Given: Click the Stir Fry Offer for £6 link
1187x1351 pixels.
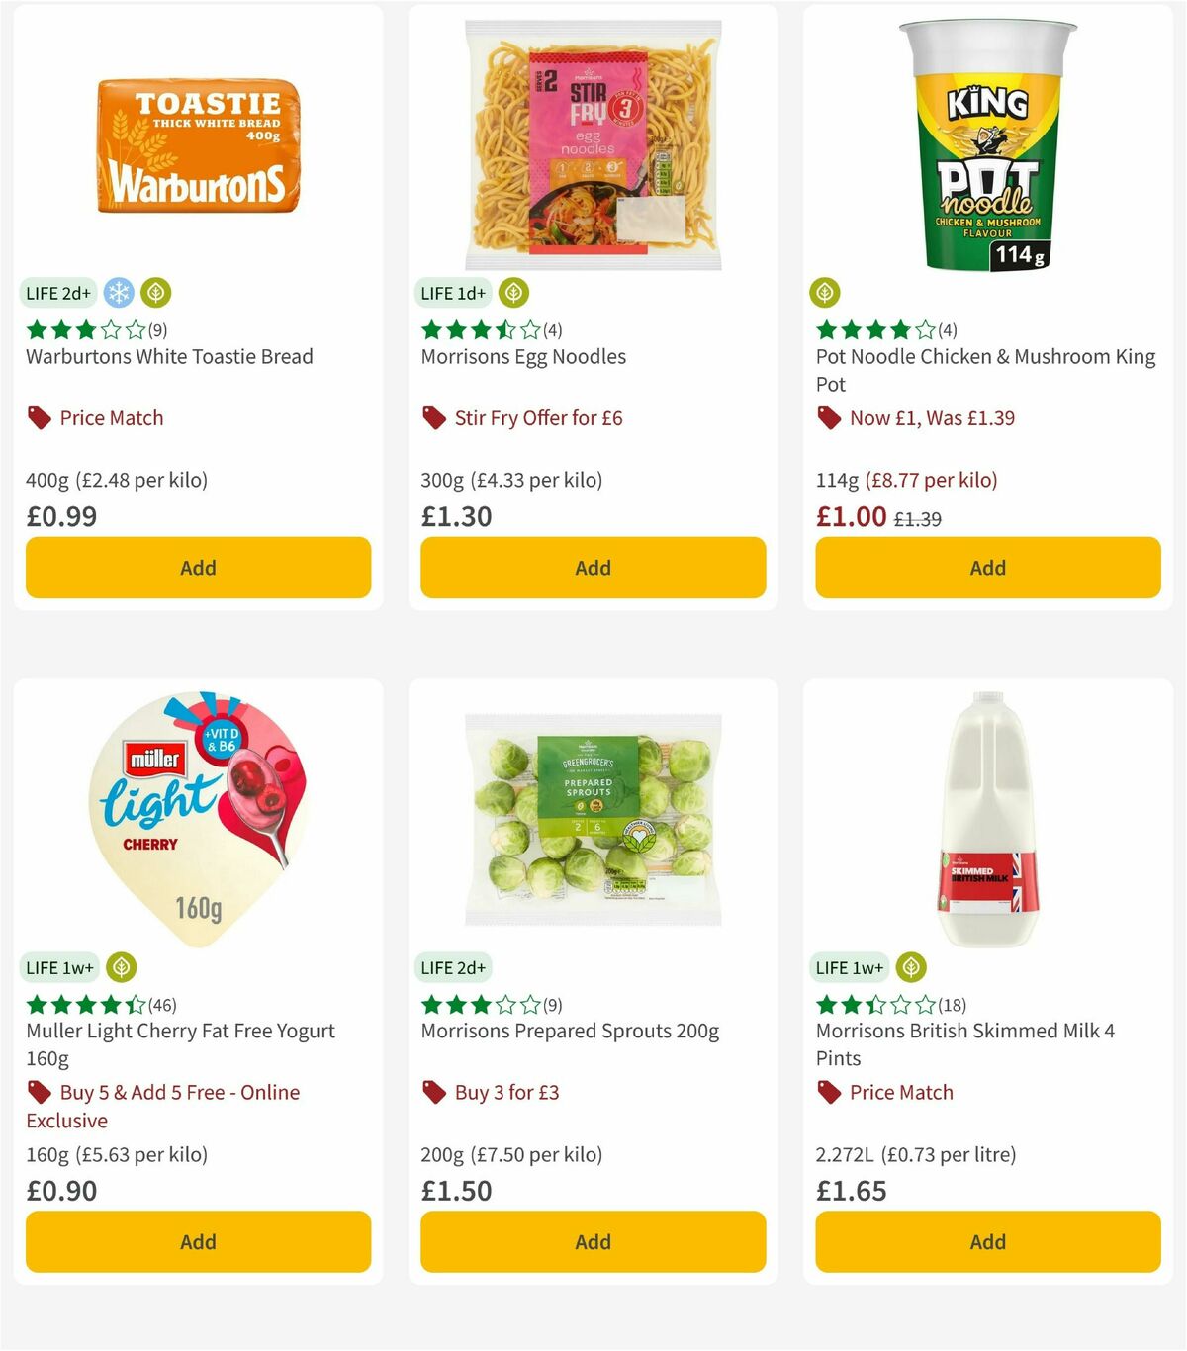Looking at the screenshot, I should point(538,417).
